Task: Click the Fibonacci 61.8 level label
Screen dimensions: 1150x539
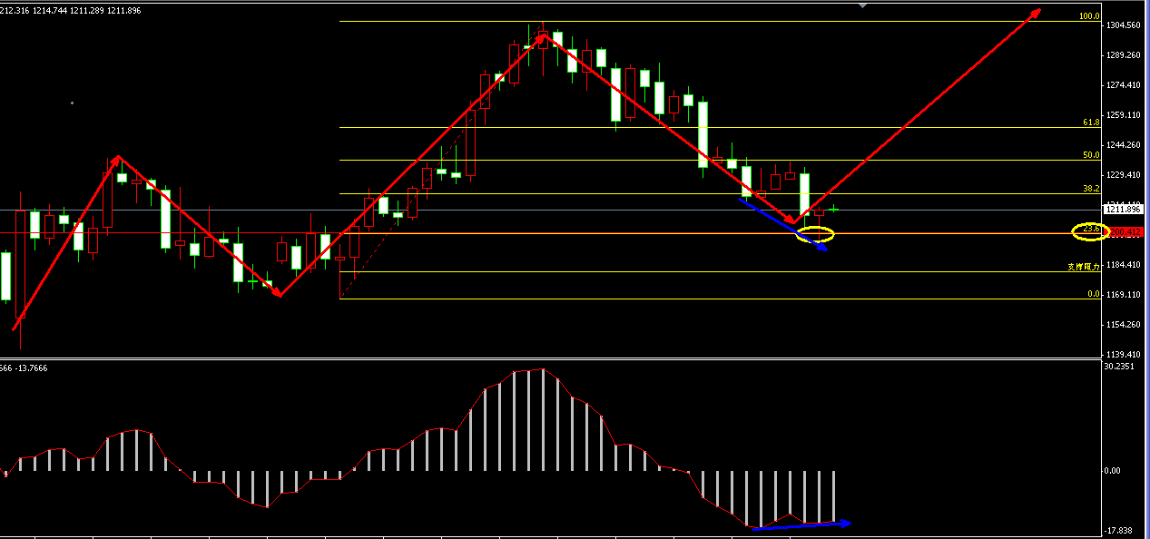Action: [x=1090, y=122]
